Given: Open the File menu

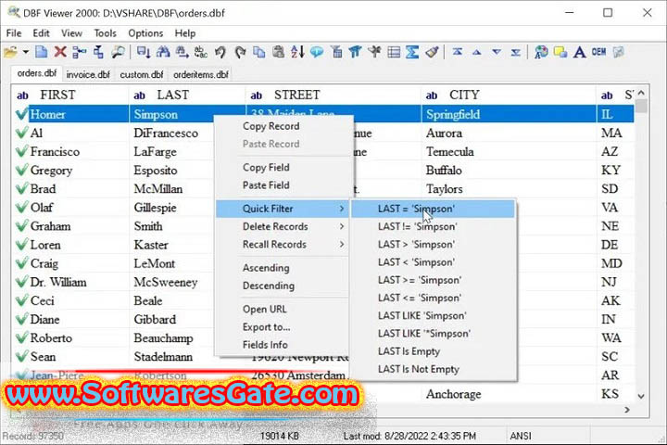Looking at the screenshot, I should [x=14, y=33].
